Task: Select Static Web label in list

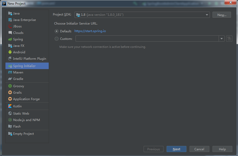Action: click(21, 113)
